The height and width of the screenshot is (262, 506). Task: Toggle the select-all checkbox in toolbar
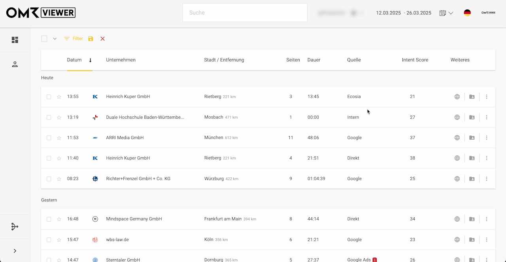click(x=44, y=39)
